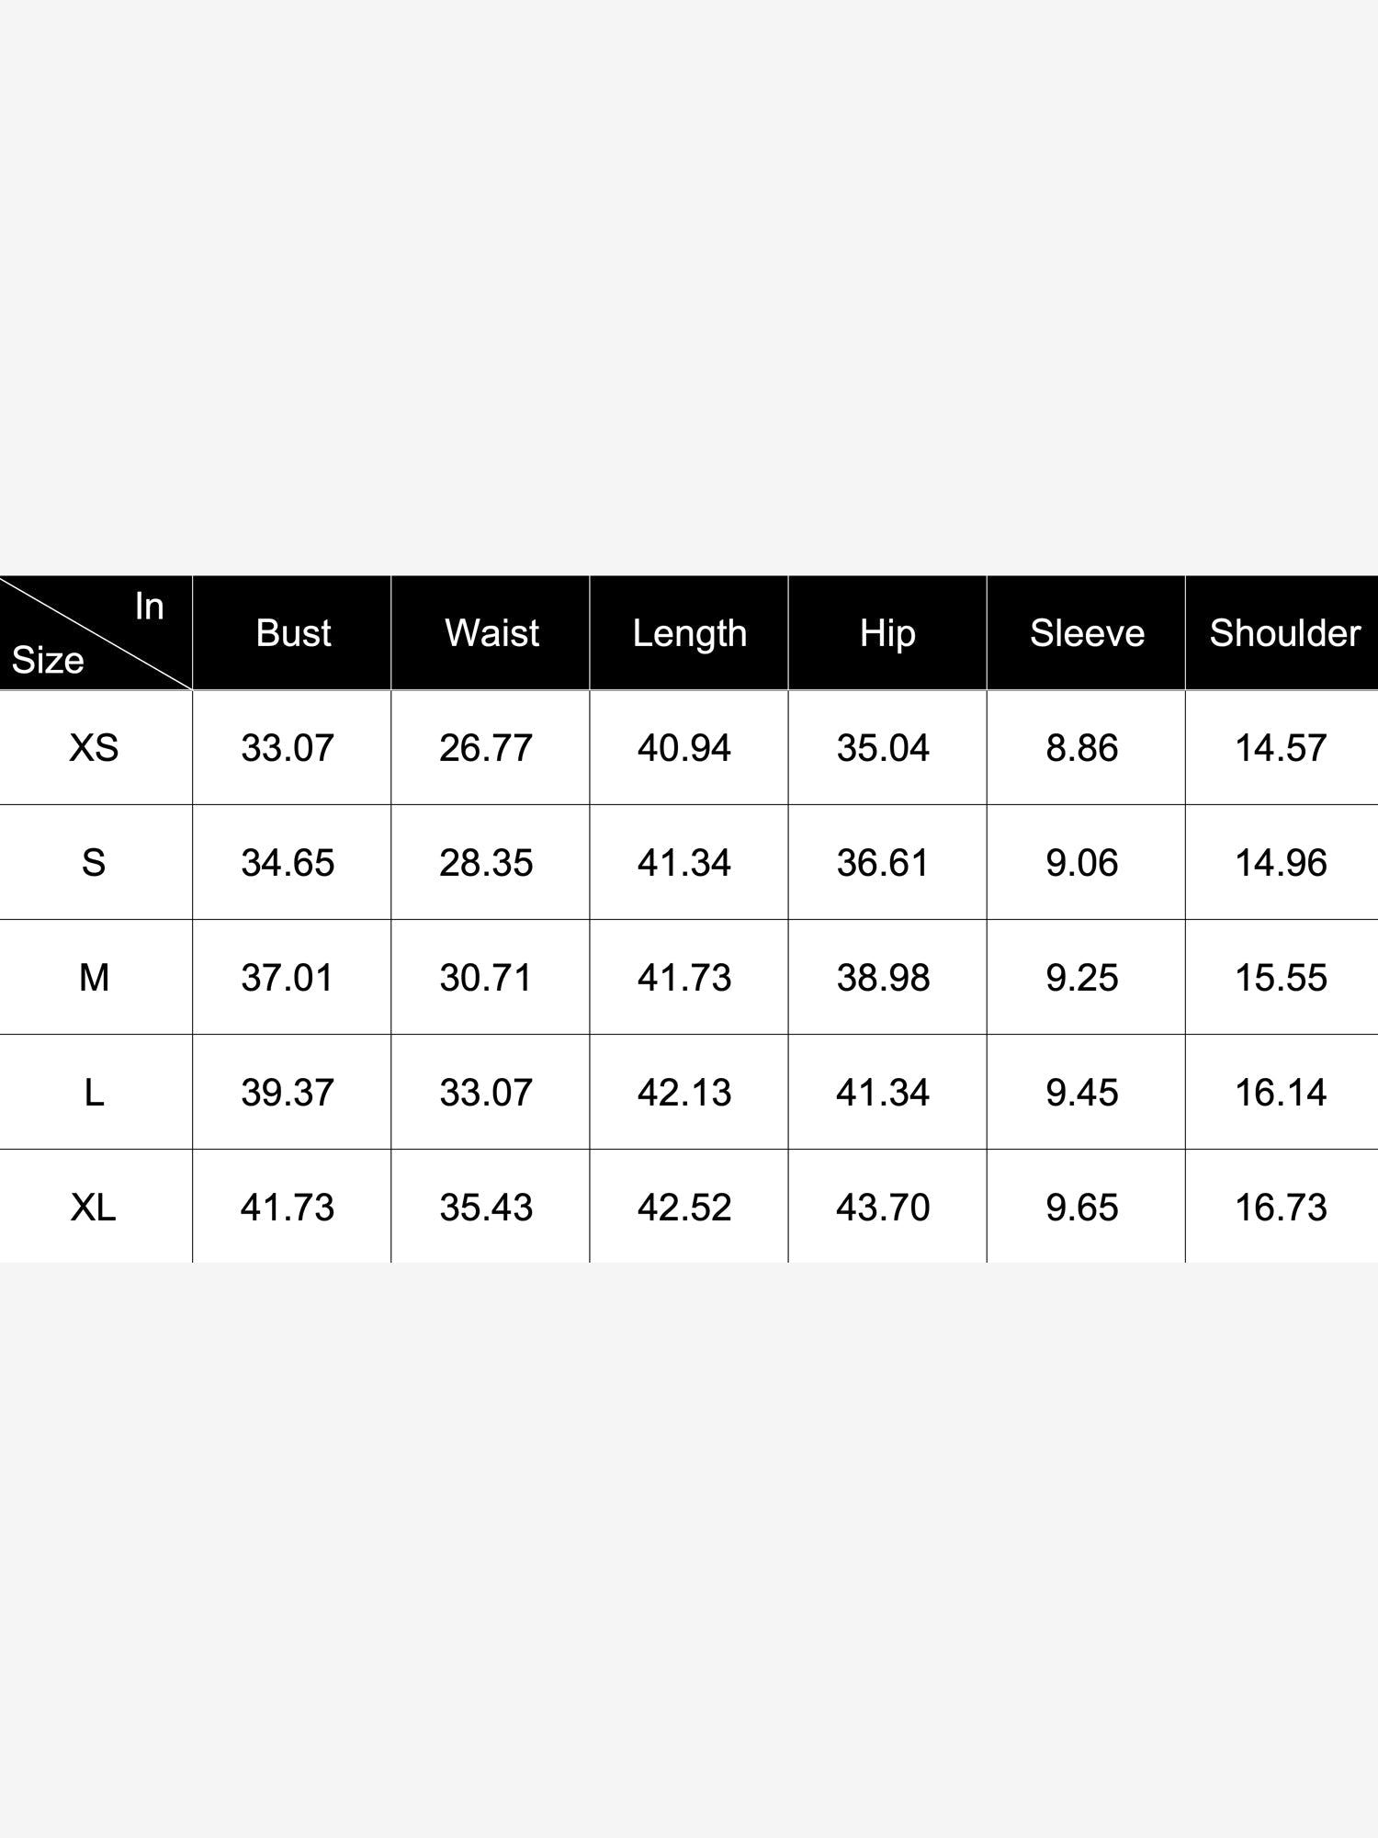Click the In/Size corner header cell
This screenshot has width=1378, height=1838.
[x=96, y=633]
